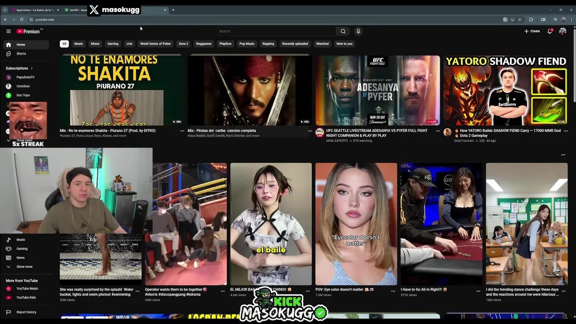Open News in the Explore sidebar
Image resolution: width=576 pixels, height=324 pixels.
pos(26,257)
